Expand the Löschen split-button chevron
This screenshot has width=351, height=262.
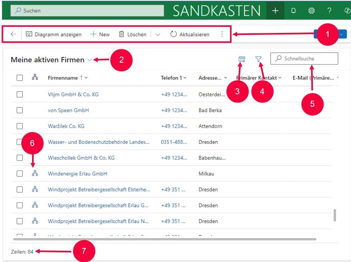[x=158, y=35]
